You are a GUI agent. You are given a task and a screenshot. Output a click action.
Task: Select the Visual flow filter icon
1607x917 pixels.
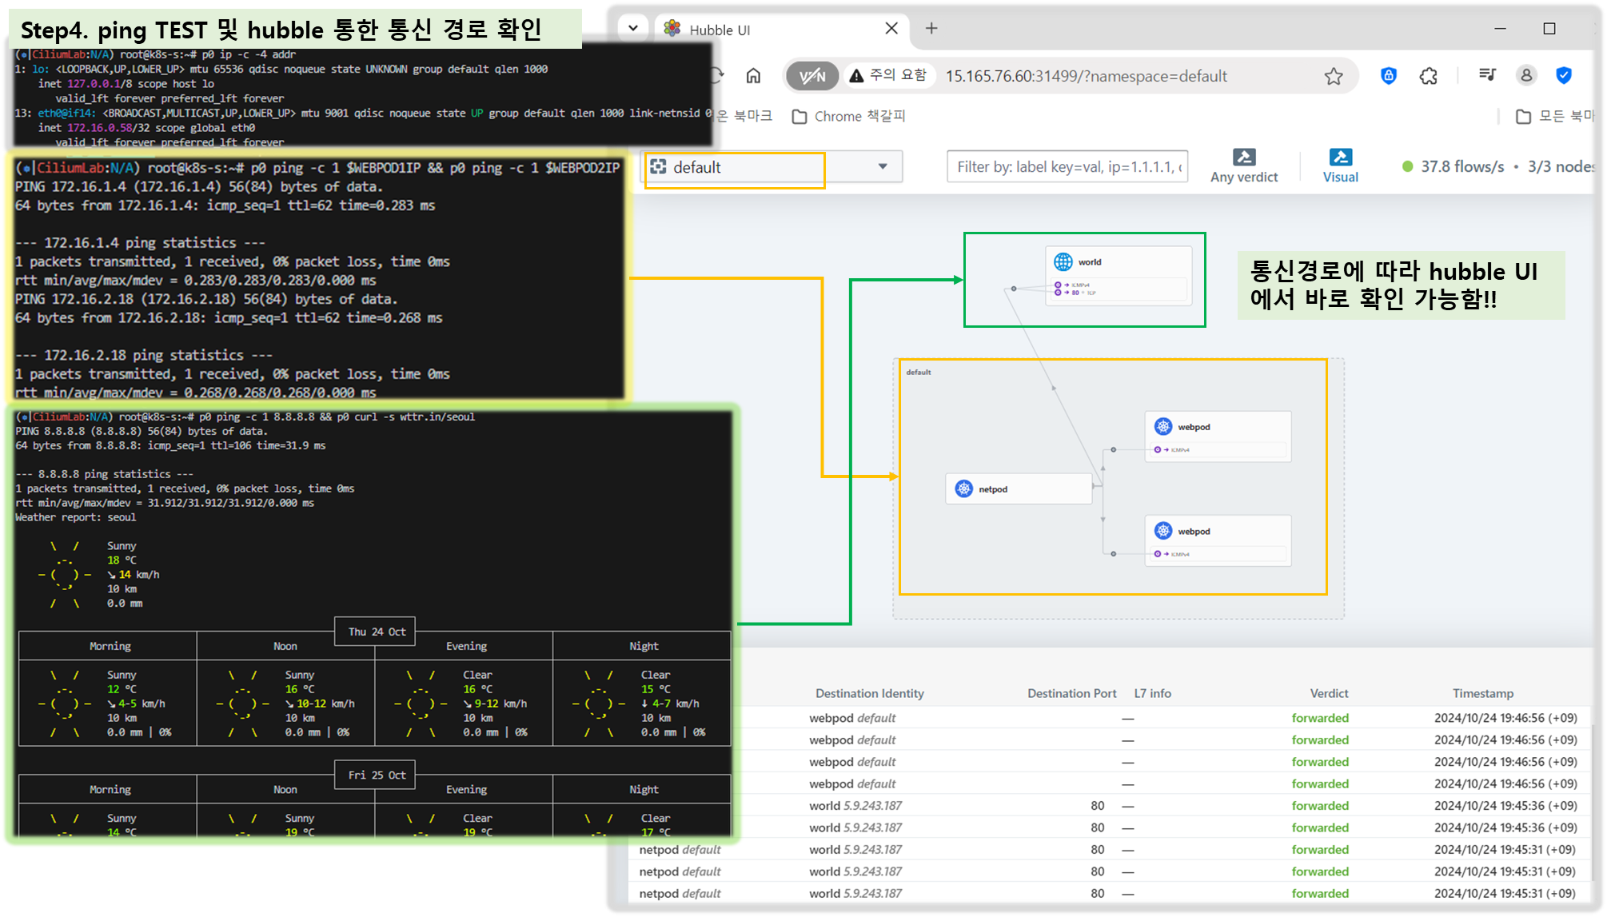pos(1340,165)
